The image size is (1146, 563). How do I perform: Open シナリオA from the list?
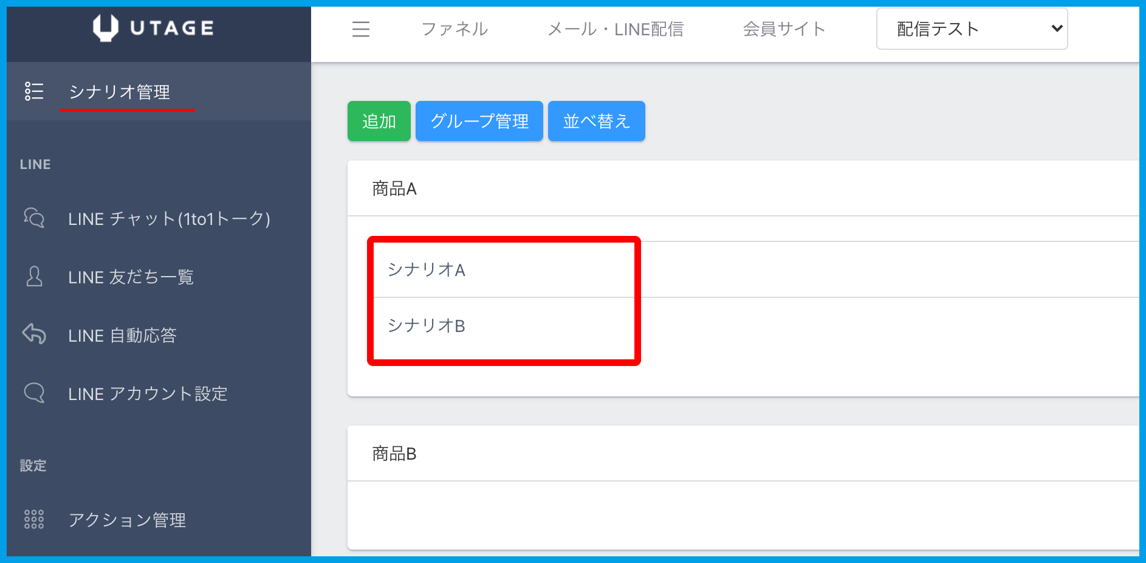[427, 269]
